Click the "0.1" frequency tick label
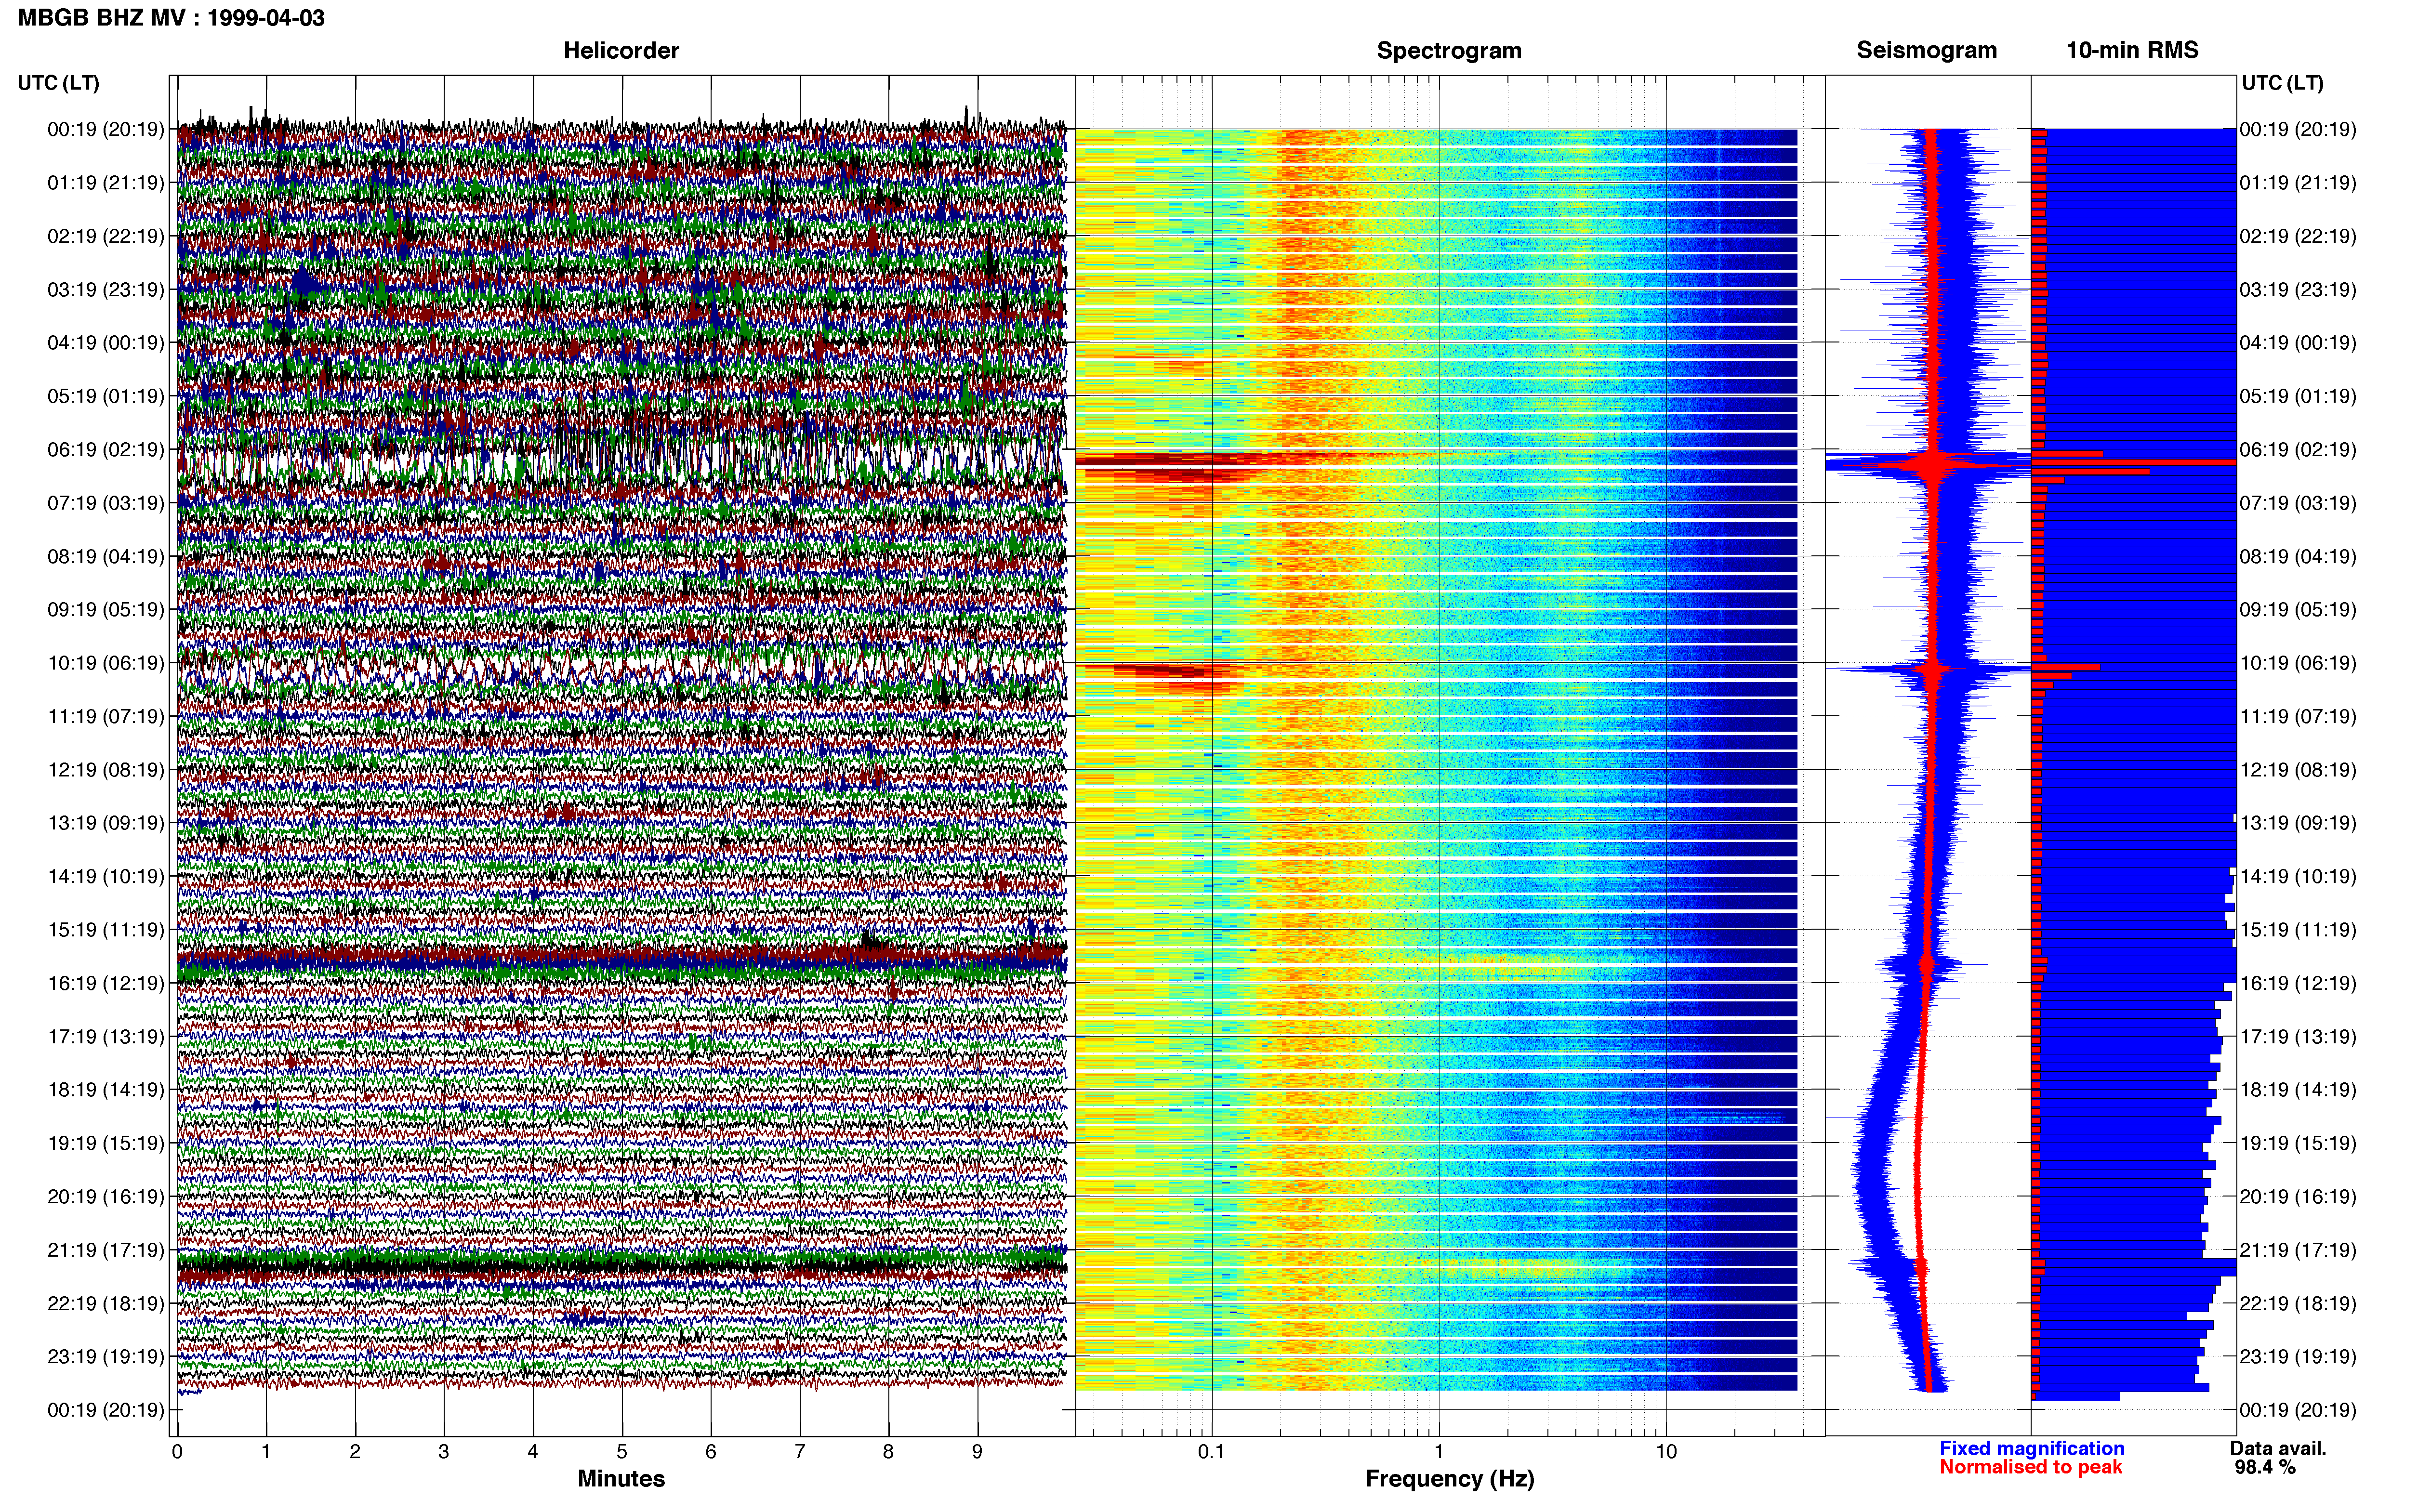The image size is (2418, 1512). 1211,1452
